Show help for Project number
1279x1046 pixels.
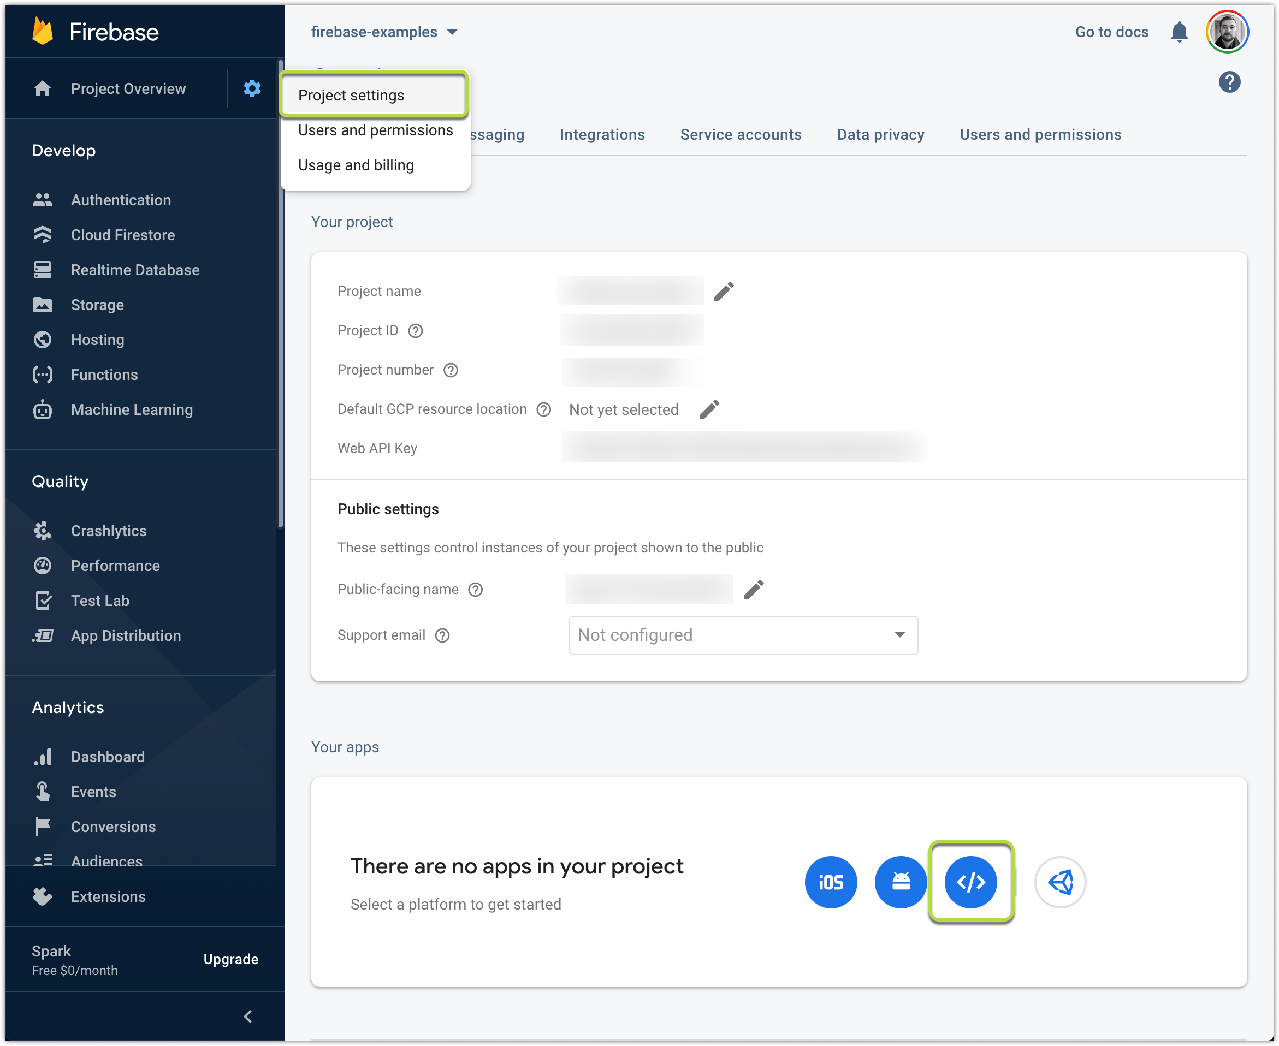[450, 370]
